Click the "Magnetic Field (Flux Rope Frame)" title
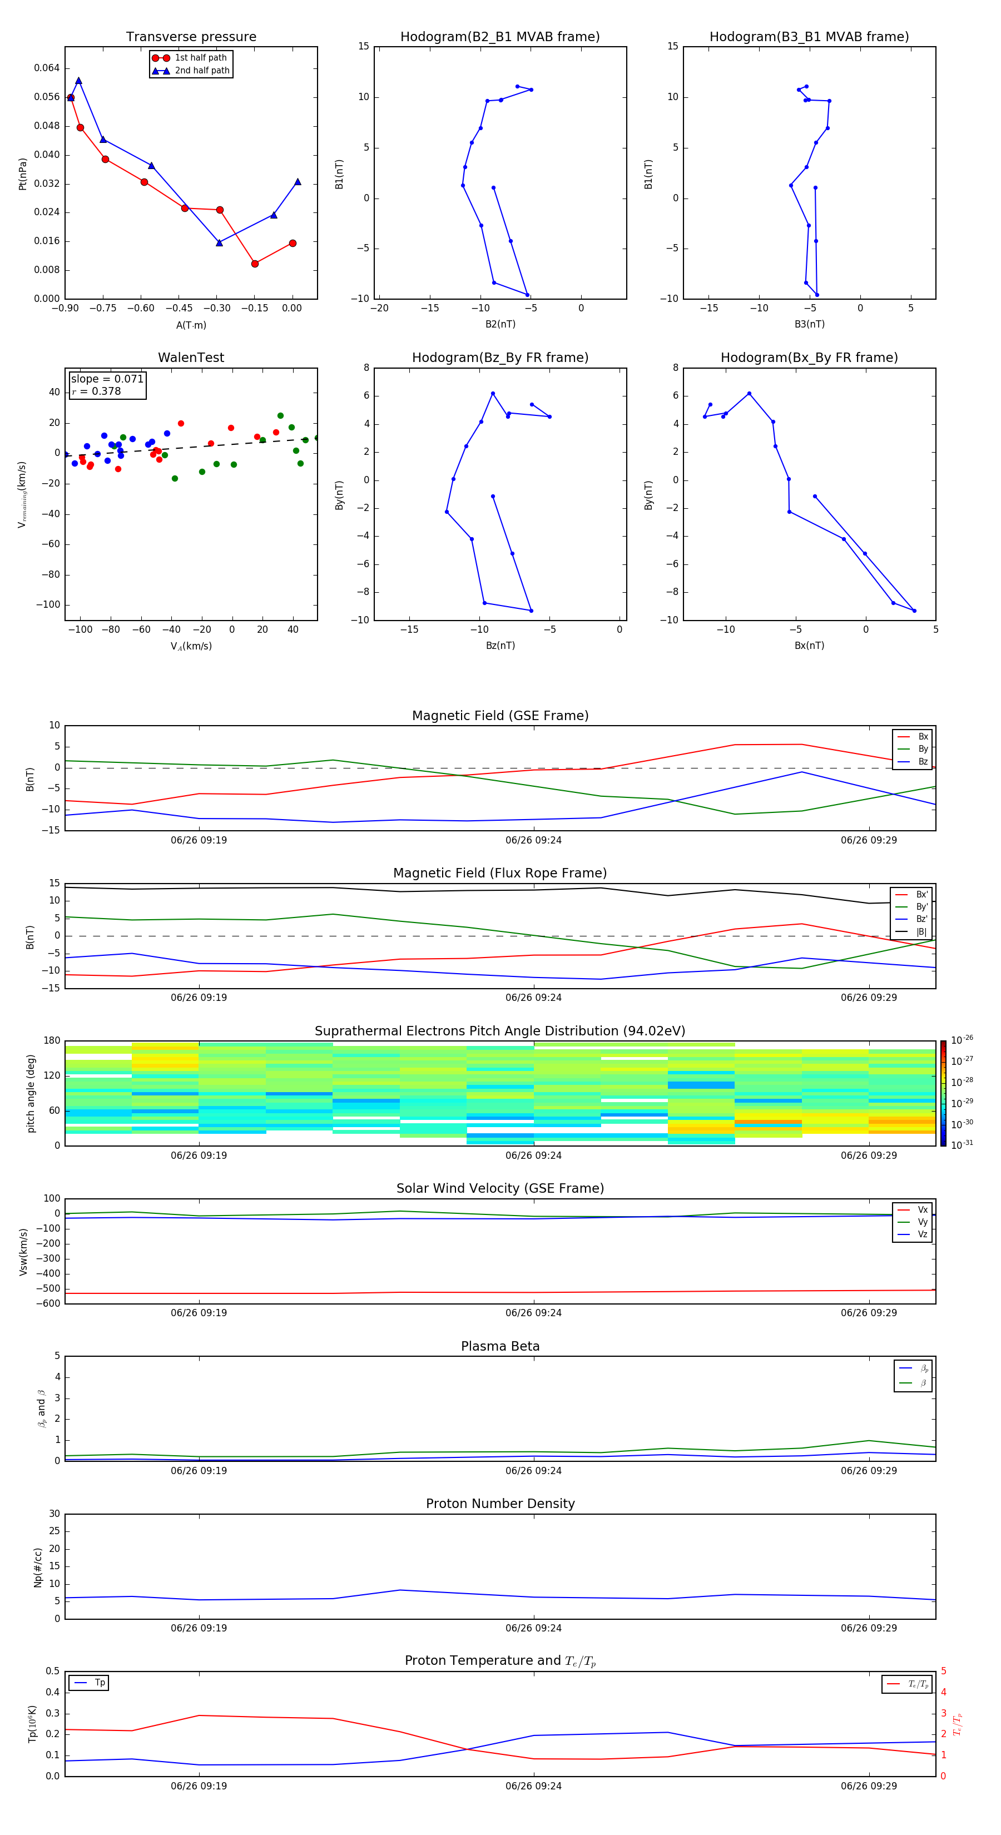 [500, 874]
